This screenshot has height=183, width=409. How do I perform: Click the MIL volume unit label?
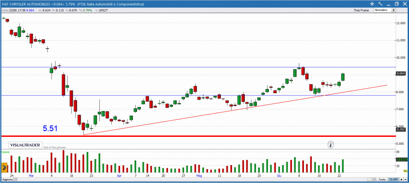coord(405,171)
